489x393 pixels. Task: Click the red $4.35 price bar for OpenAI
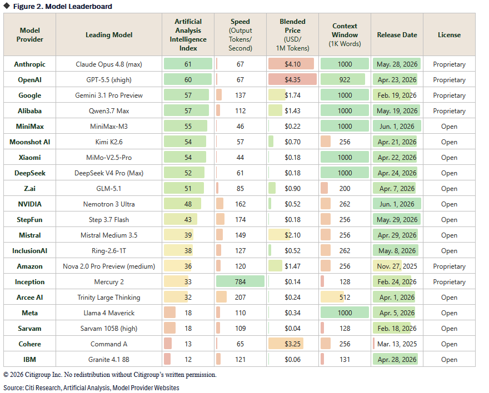click(292, 79)
